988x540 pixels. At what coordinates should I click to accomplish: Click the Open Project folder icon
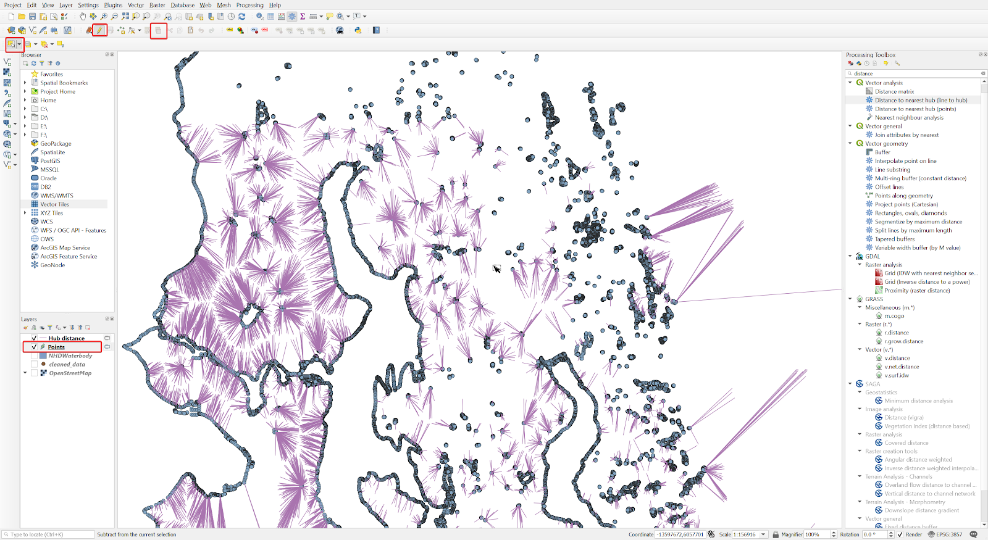pyautogui.click(x=22, y=17)
